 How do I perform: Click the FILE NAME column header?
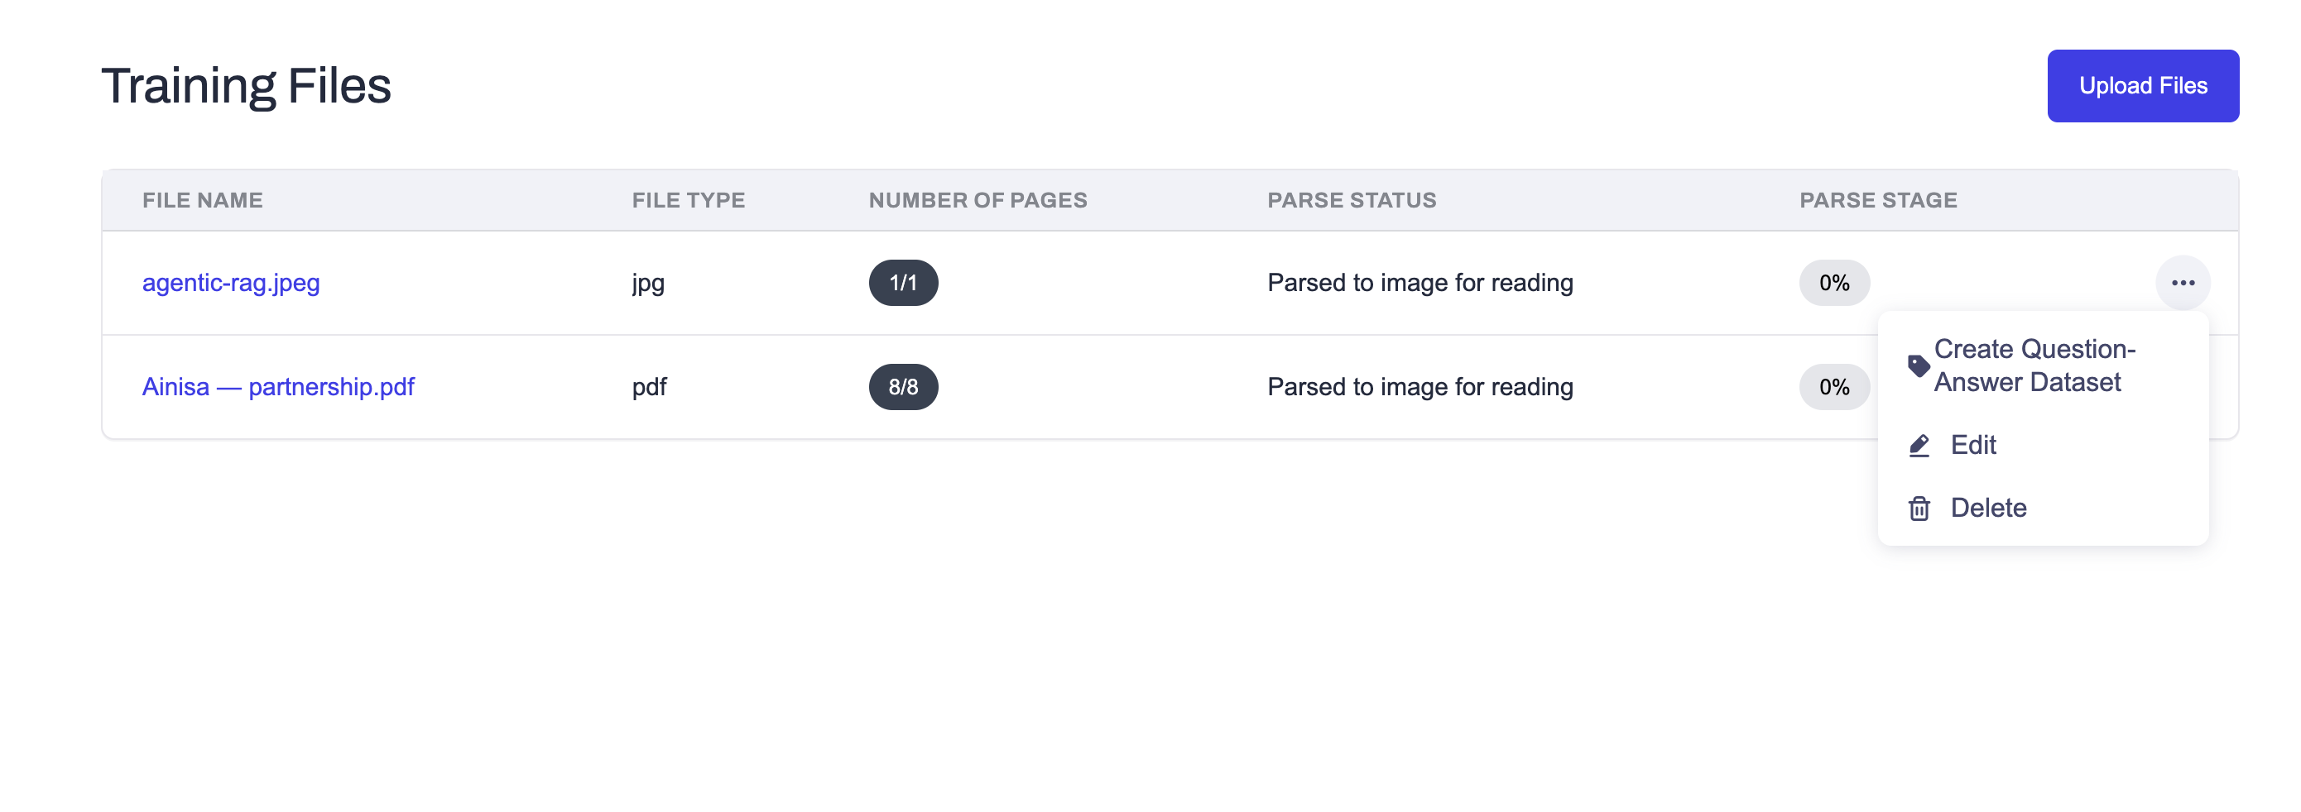[203, 201]
